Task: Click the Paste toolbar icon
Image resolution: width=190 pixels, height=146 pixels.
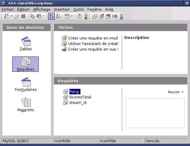Action: [39, 16]
